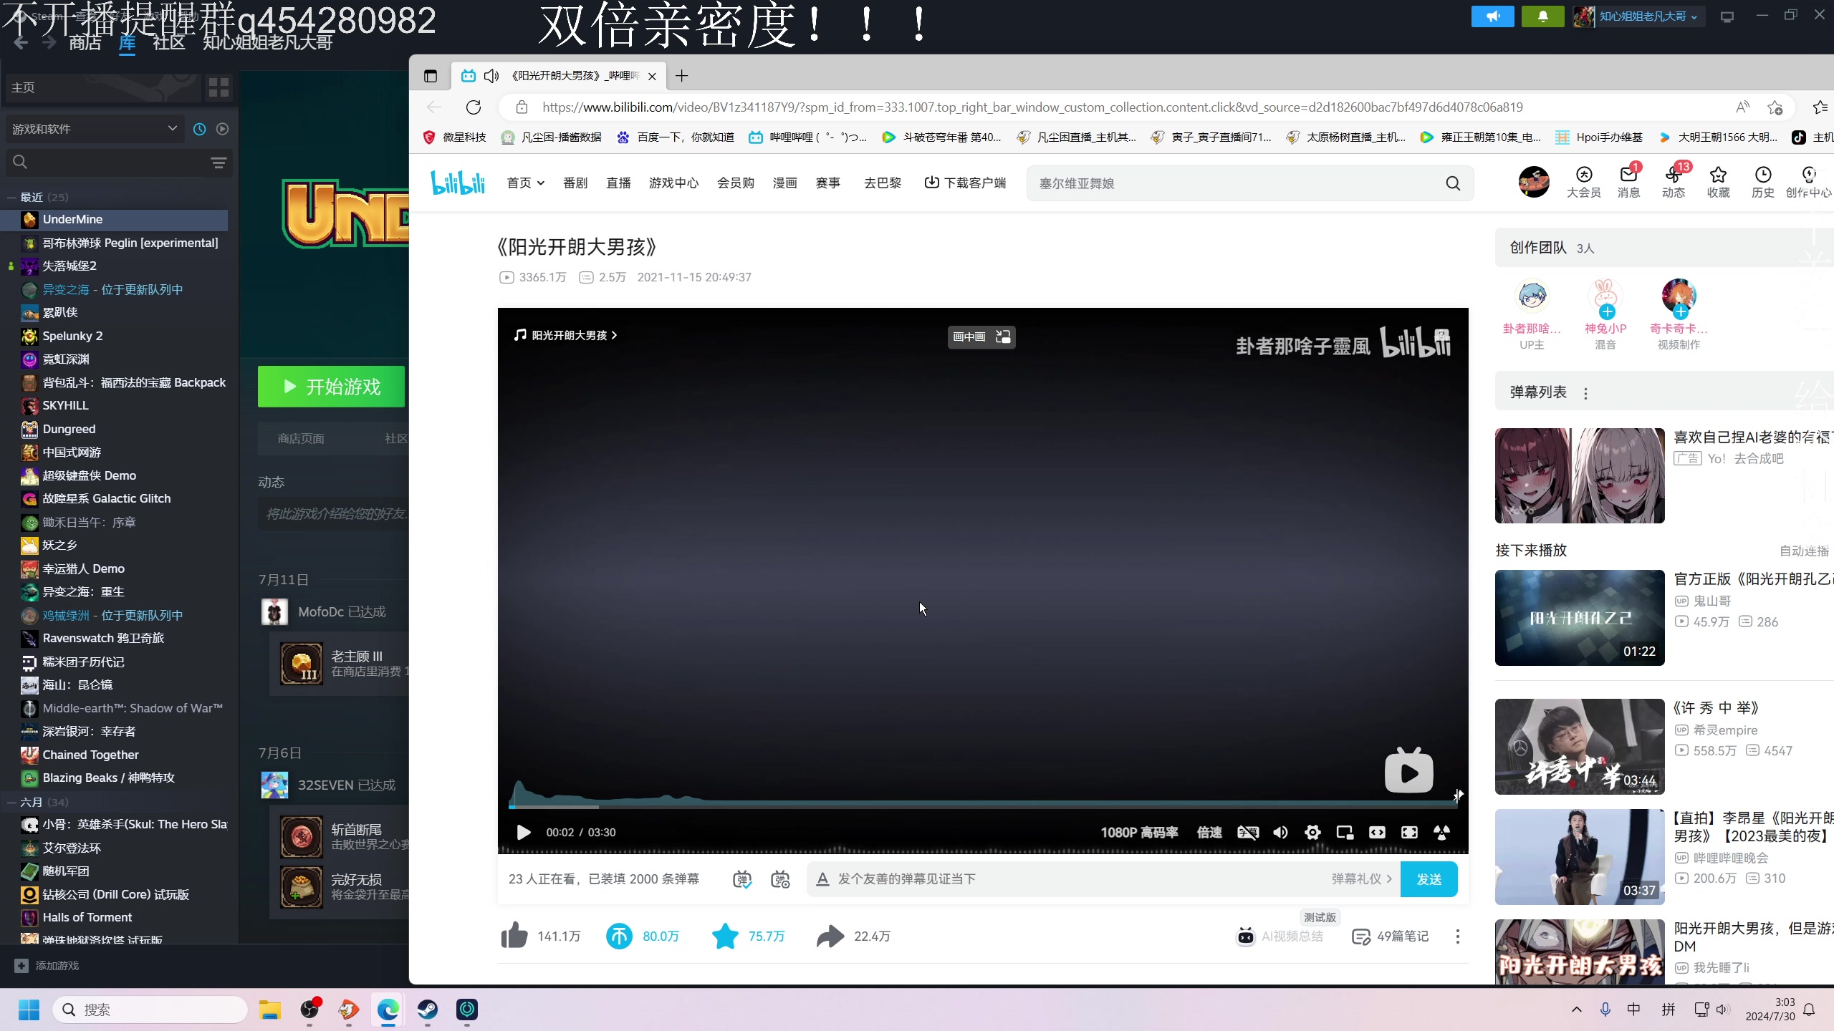Image resolution: width=1834 pixels, height=1031 pixels.
Task: Open 游戏中心 navigation item
Action: pyautogui.click(x=673, y=183)
